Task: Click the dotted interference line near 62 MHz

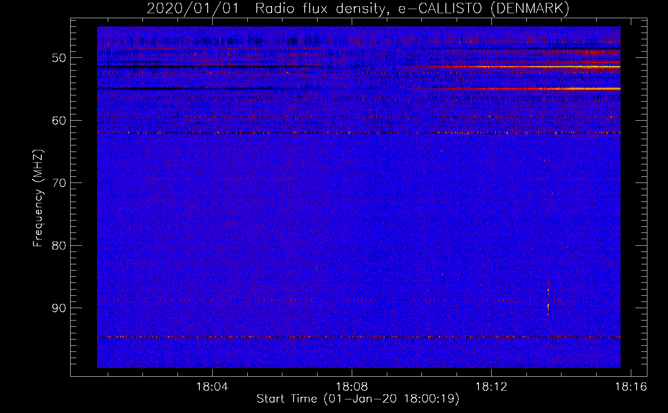Action: coord(359,133)
